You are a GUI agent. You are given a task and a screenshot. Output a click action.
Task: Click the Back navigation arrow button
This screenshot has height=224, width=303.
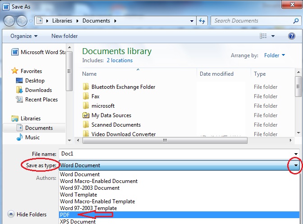point(9,21)
